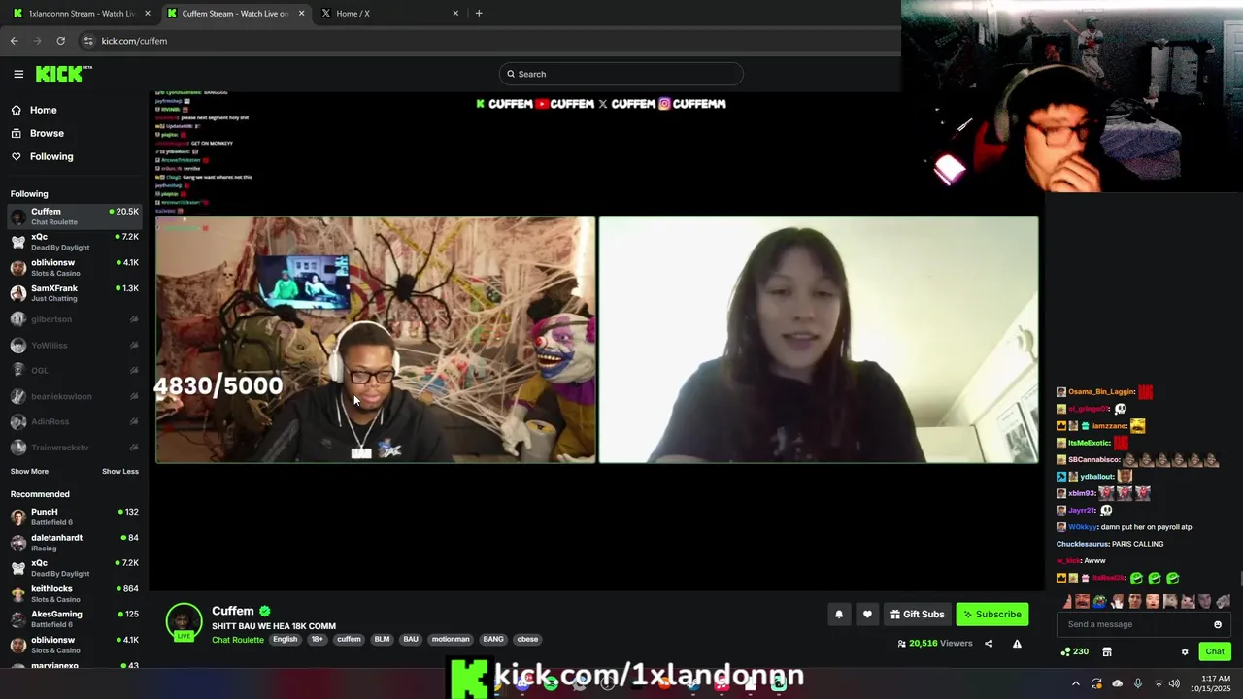Click the Kick logo

pos(62,74)
